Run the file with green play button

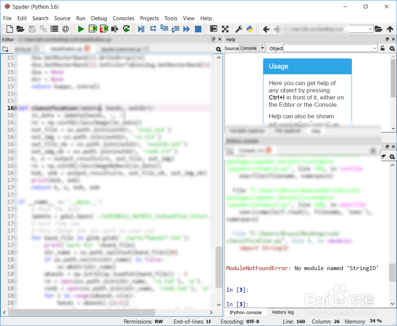pyautogui.click(x=81, y=29)
